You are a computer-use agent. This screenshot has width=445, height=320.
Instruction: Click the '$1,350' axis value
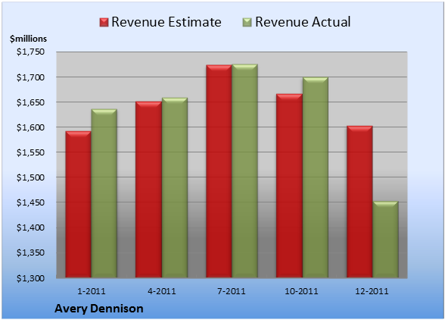pos(30,253)
